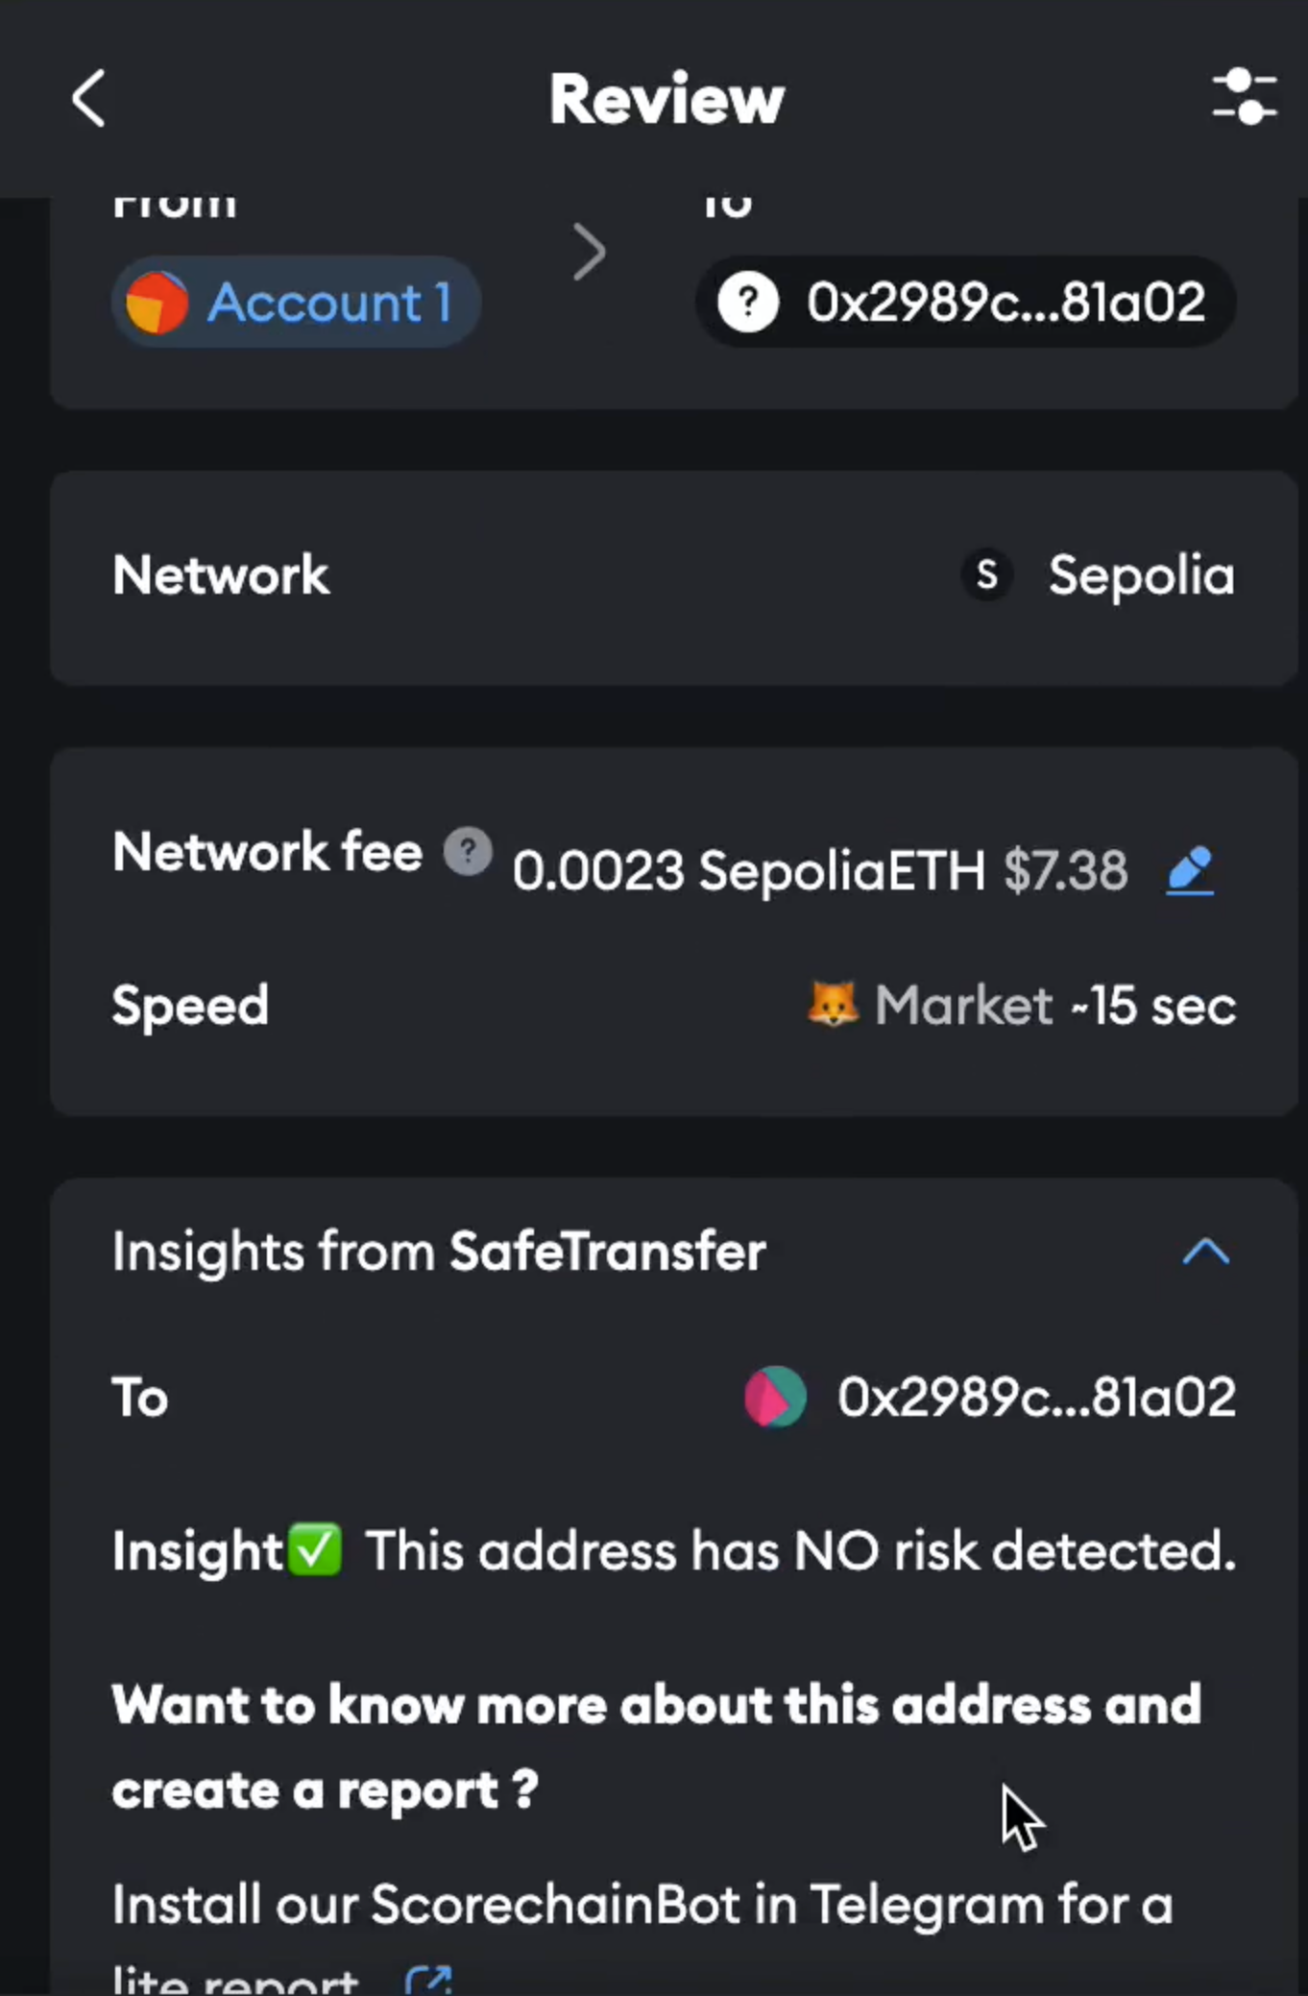Go back using the left arrow
The image size is (1308, 1996).
coord(88,98)
